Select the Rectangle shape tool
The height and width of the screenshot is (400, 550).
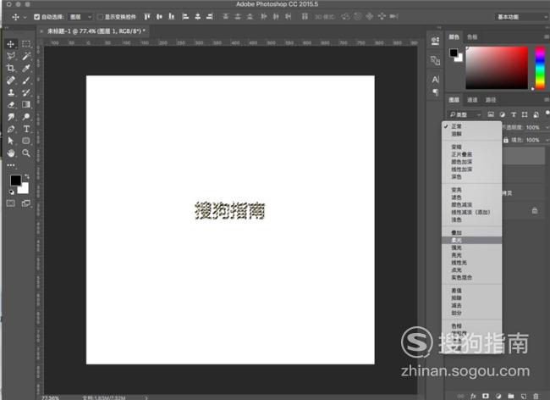26,141
